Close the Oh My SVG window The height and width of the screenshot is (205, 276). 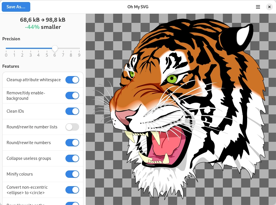(269, 7)
